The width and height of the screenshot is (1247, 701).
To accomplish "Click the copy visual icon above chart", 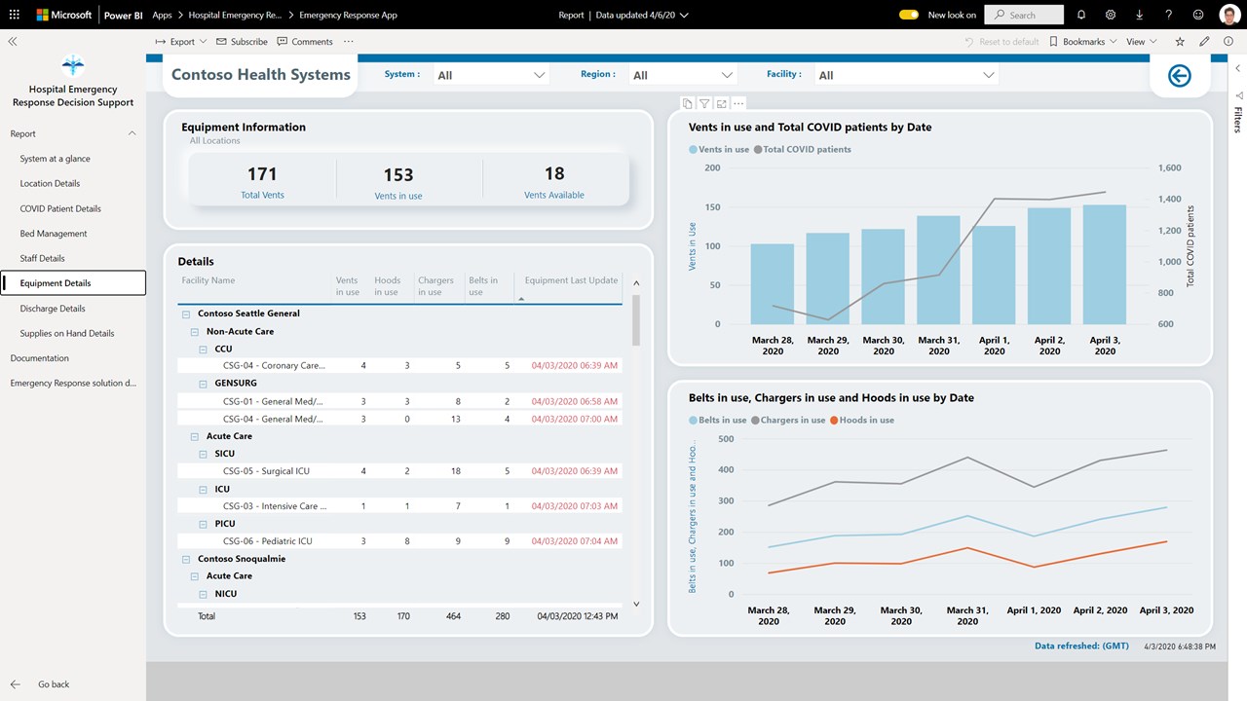I will 688,103.
